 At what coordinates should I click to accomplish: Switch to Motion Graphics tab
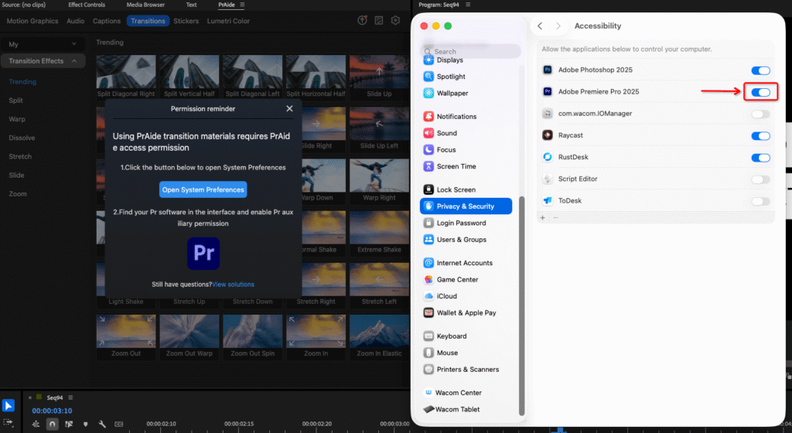[32, 21]
